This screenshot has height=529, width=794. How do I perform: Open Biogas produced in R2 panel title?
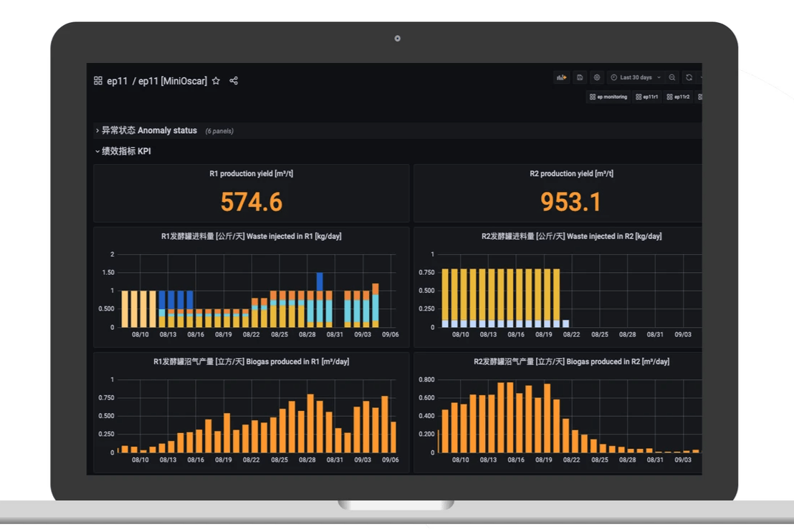click(x=571, y=361)
